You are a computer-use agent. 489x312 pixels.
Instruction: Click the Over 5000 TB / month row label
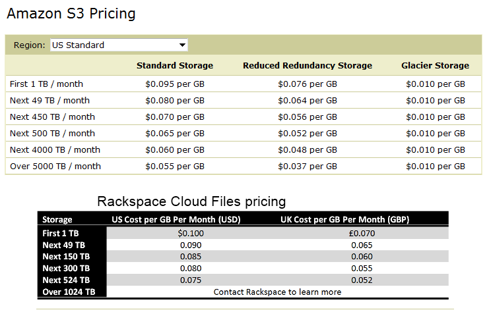click(x=55, y=167)
